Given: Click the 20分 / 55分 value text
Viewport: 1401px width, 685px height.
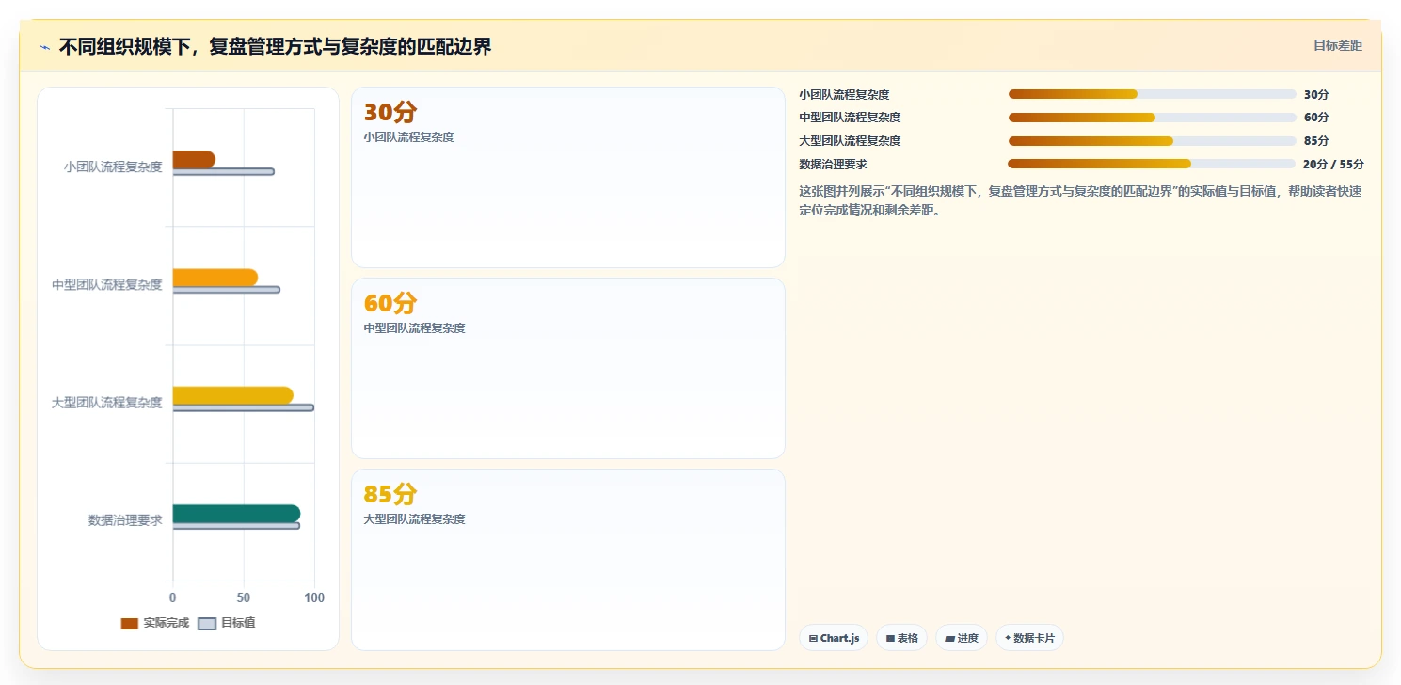Looking at the screenshot, I should click(1333, 164).
